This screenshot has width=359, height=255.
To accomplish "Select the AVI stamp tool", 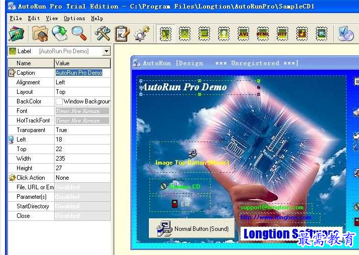I will coord(243,34).
